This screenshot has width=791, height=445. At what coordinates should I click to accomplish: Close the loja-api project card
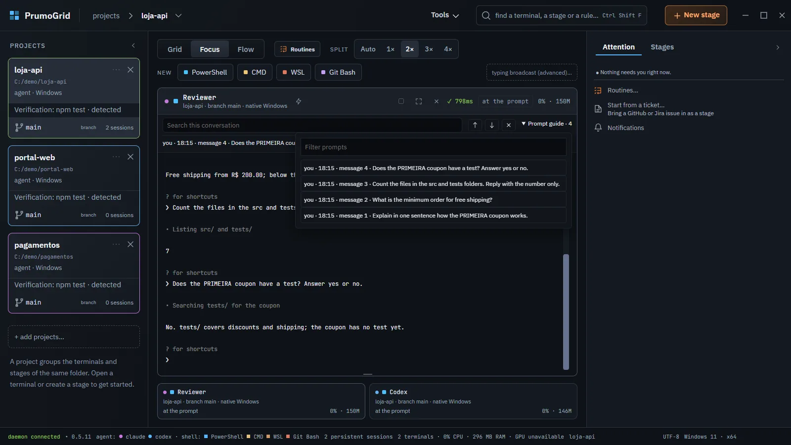pyautogui.click(x=131, y=70)
